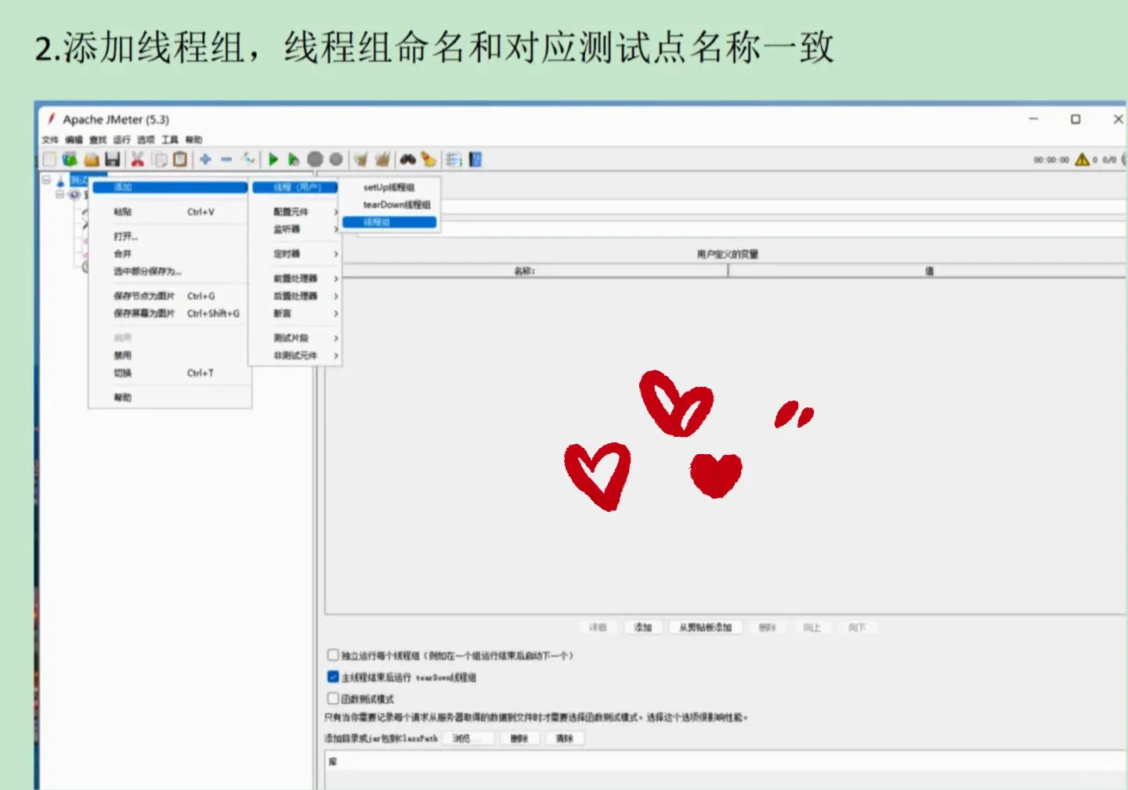
Task: Click the blue plus Expand All icon
Action: click(205, 159)
